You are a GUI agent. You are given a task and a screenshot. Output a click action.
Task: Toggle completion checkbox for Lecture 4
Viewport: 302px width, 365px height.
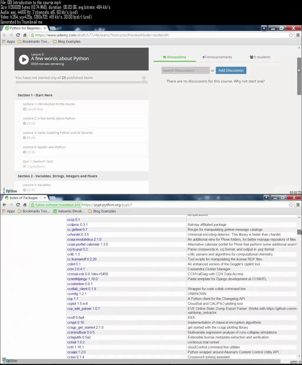pos(19,147)
